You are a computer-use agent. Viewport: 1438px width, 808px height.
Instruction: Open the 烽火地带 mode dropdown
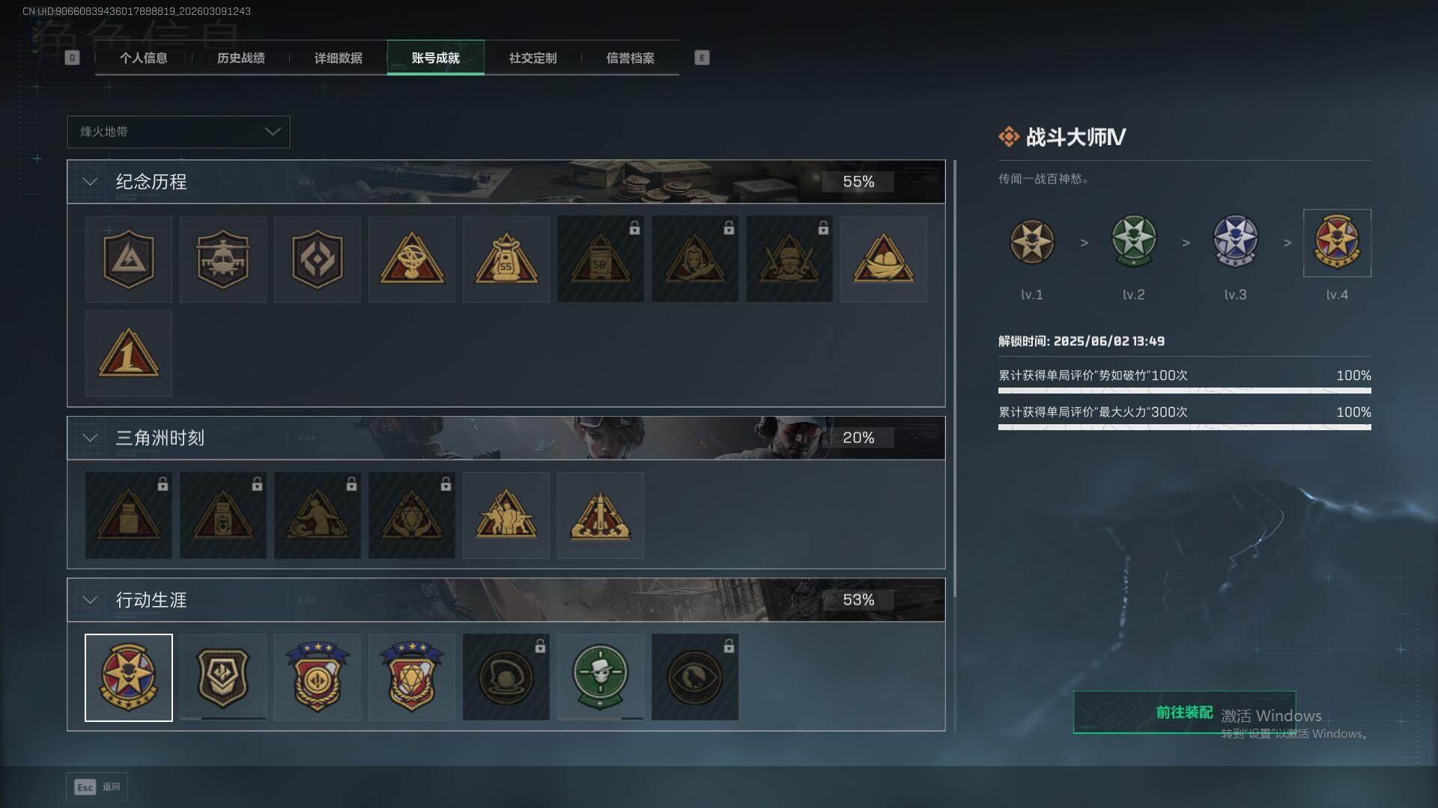[178, 132]
